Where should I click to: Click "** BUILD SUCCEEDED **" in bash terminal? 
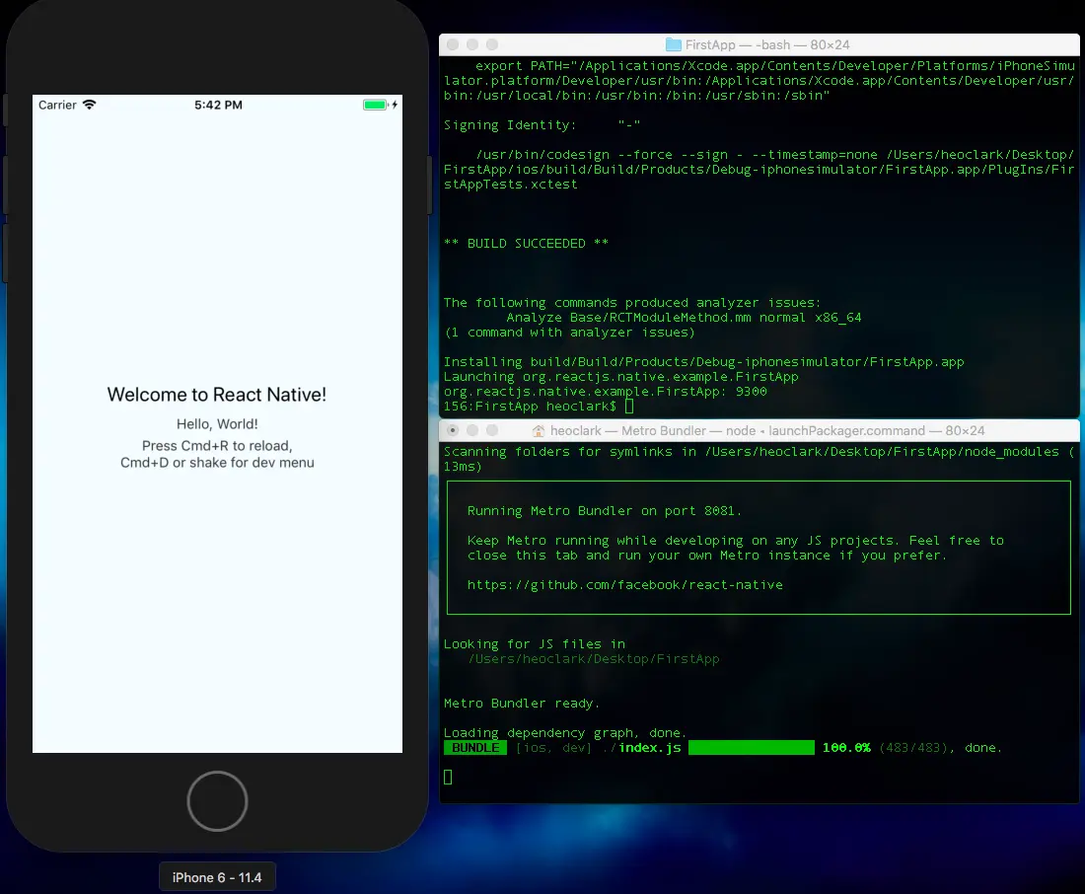pos(526,243)
